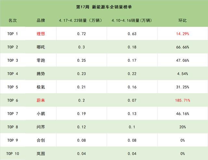Click the 0.63 sales value

(132, 34)
